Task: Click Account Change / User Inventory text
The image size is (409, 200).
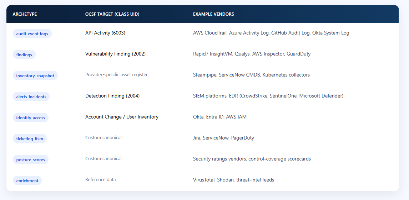Action: pyautogui.click(x=122, y=117)
